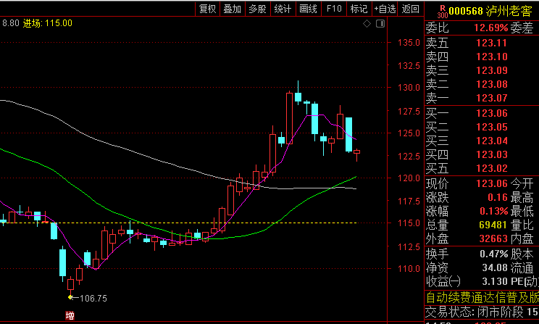The image size is (539, 324).
Task: Click the 115.0 price axis label
Action: [409, 223]
